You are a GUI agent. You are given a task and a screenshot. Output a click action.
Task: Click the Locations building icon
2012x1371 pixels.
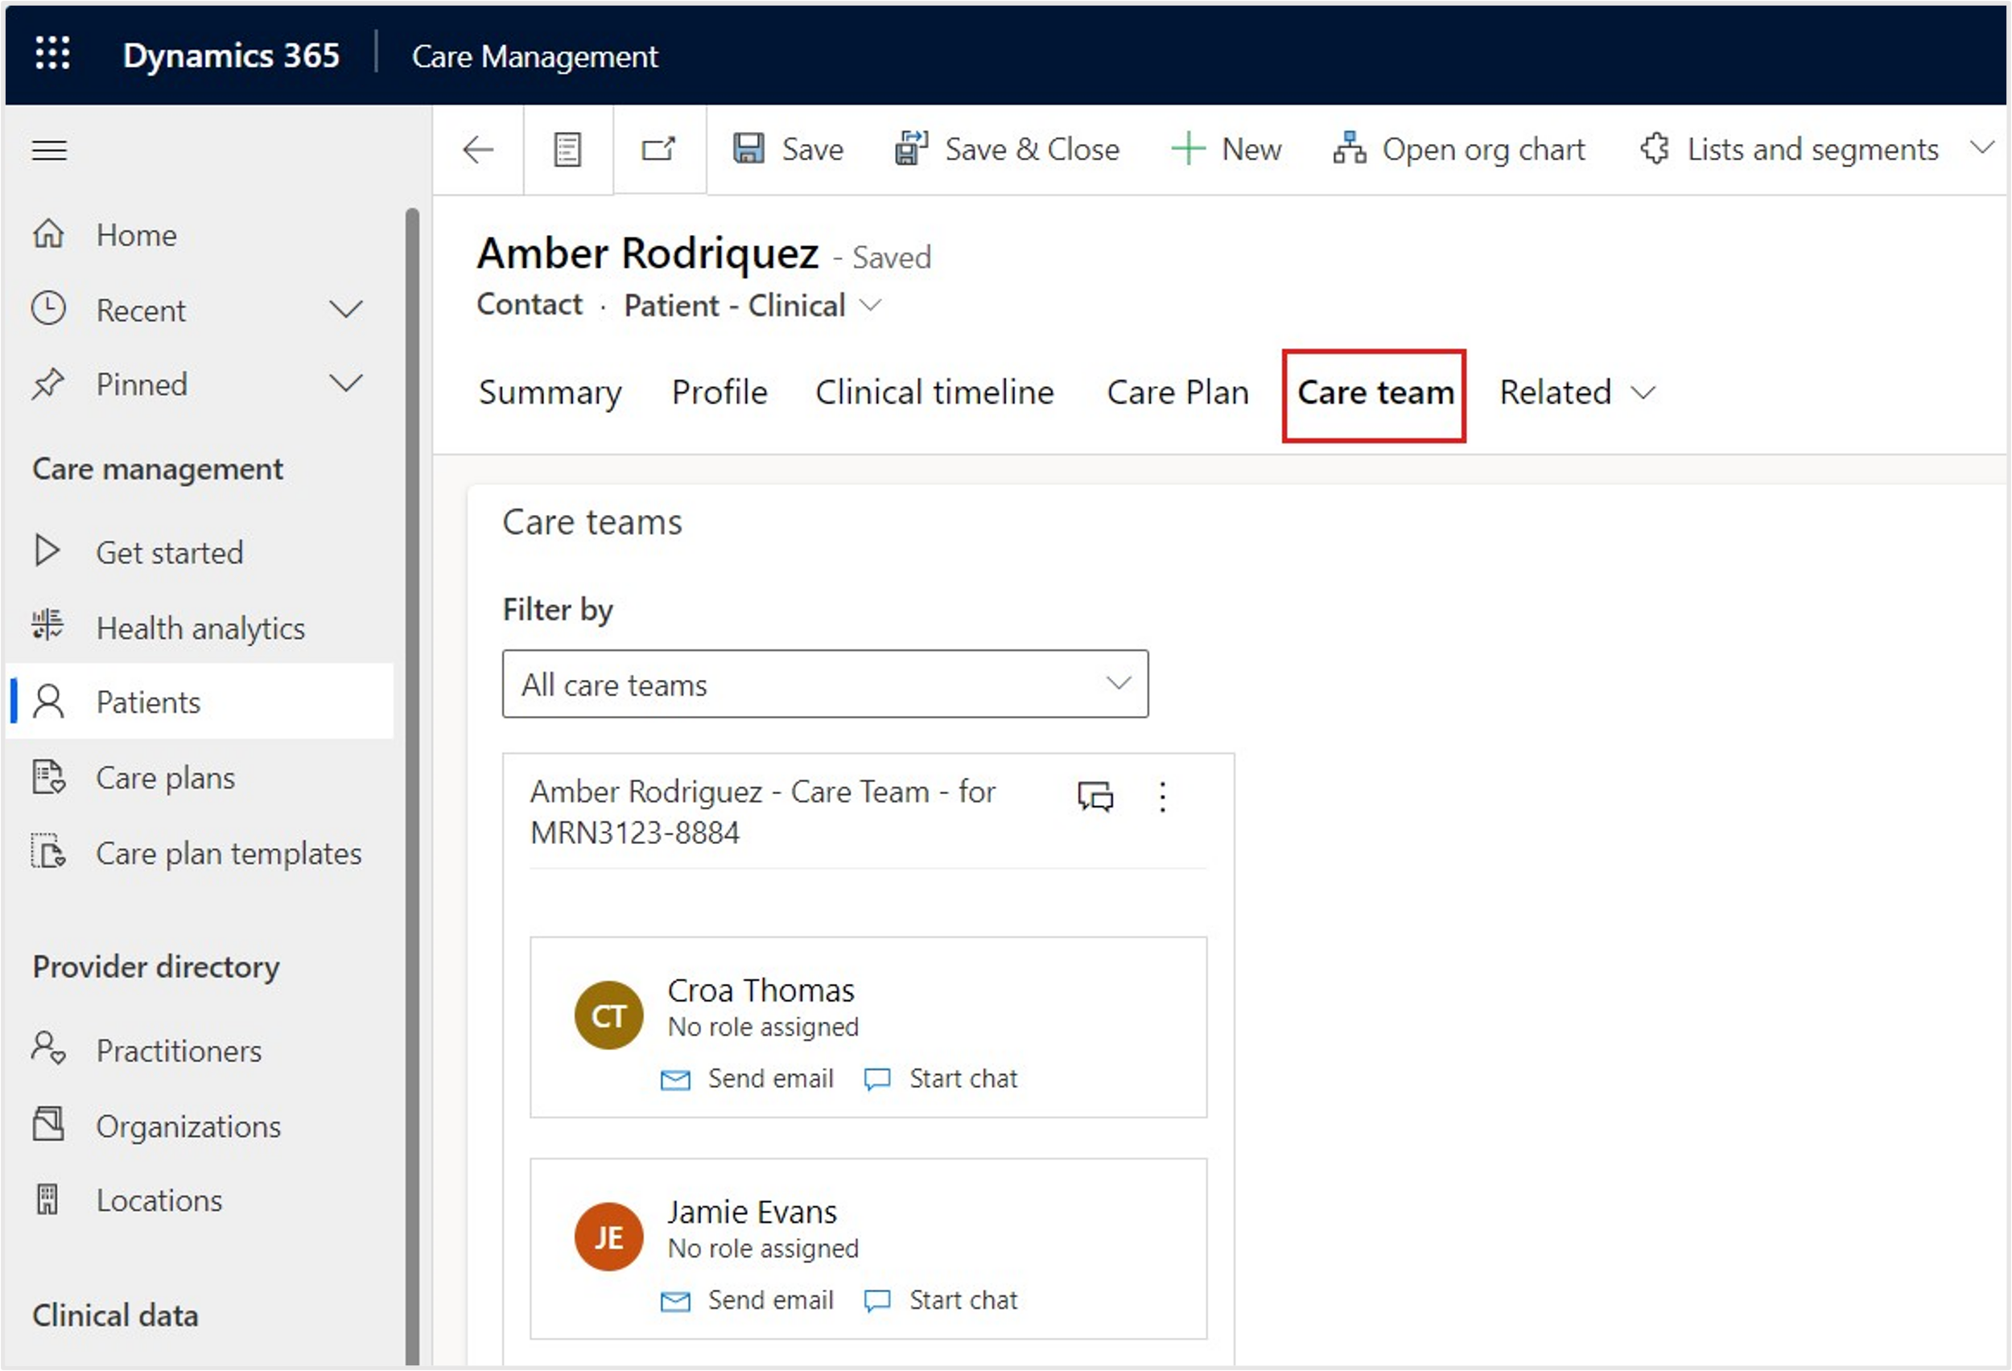(x=47, y=1200)
